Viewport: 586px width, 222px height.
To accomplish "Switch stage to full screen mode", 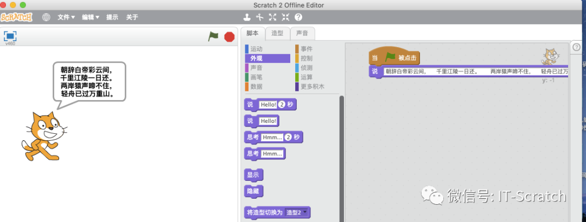I will (x=10, y=36).
